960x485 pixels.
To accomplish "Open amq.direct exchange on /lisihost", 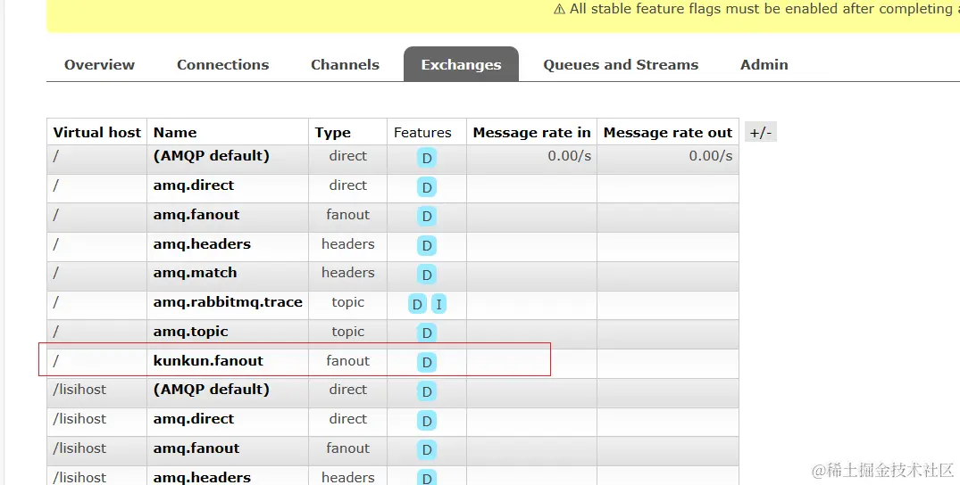I will [x=194, y=419].
